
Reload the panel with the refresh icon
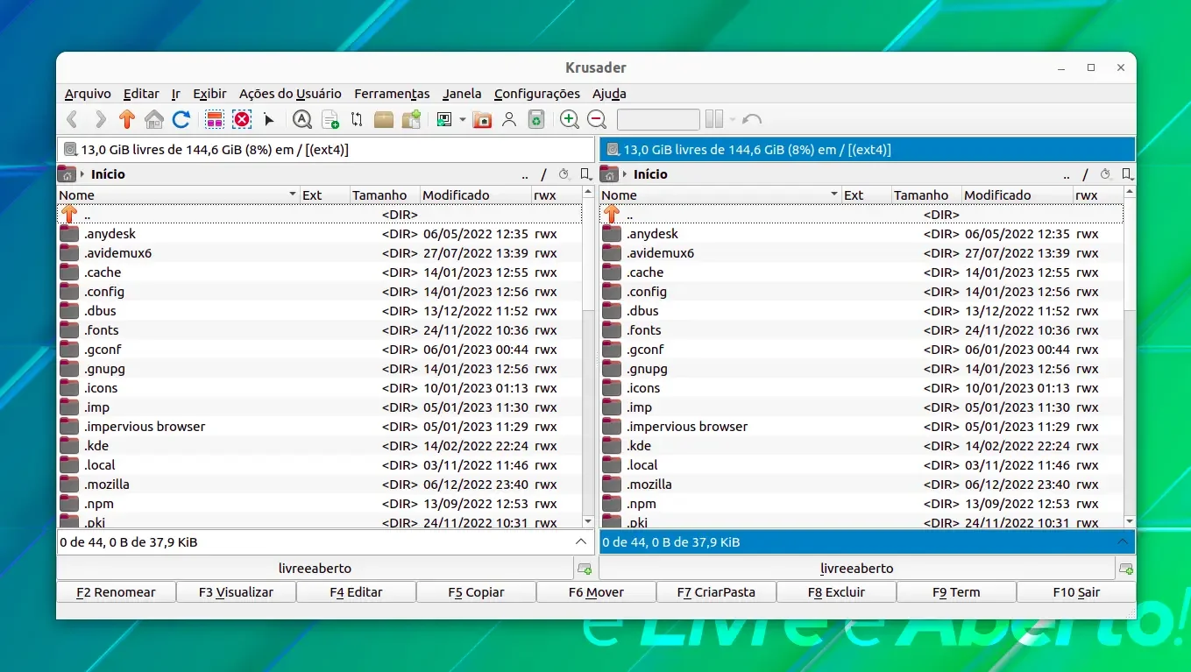(x=181, y=120)
